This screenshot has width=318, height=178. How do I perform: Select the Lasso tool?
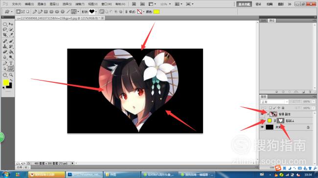click(5, 30)
